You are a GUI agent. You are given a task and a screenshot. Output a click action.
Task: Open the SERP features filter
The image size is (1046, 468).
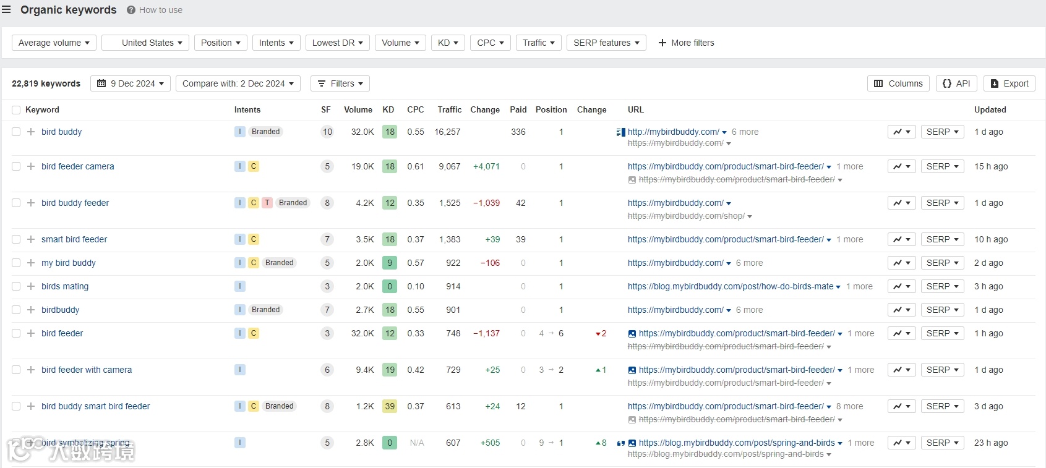(606, 43)
